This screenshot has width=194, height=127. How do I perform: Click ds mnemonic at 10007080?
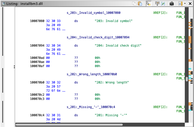tap(76, 21)
